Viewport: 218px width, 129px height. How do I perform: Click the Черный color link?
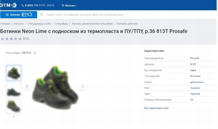[195, 94]
